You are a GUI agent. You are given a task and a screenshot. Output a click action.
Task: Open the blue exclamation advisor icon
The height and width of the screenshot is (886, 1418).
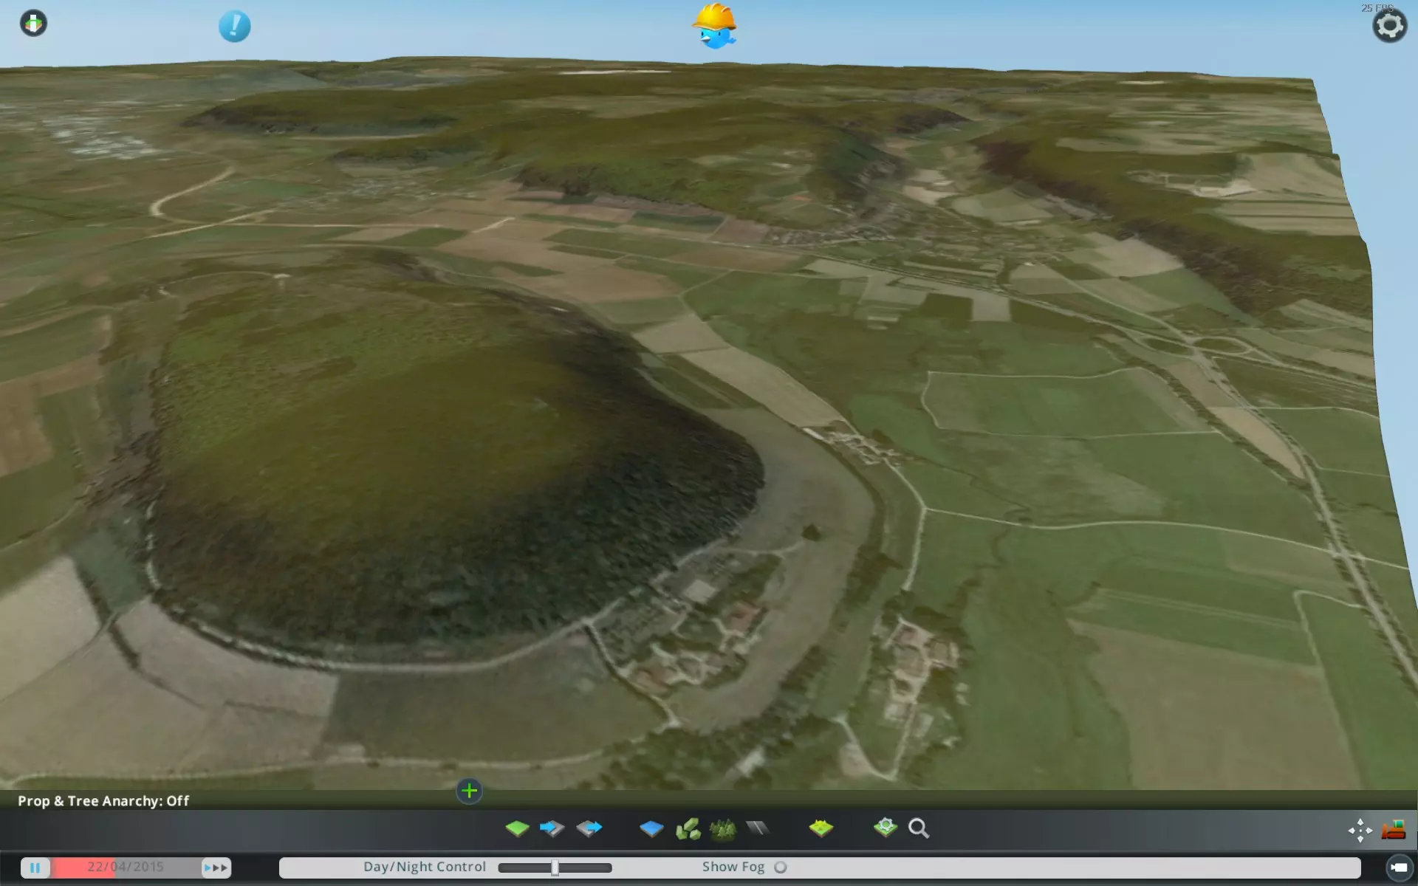pyautogui.click(x=234, y=27)
